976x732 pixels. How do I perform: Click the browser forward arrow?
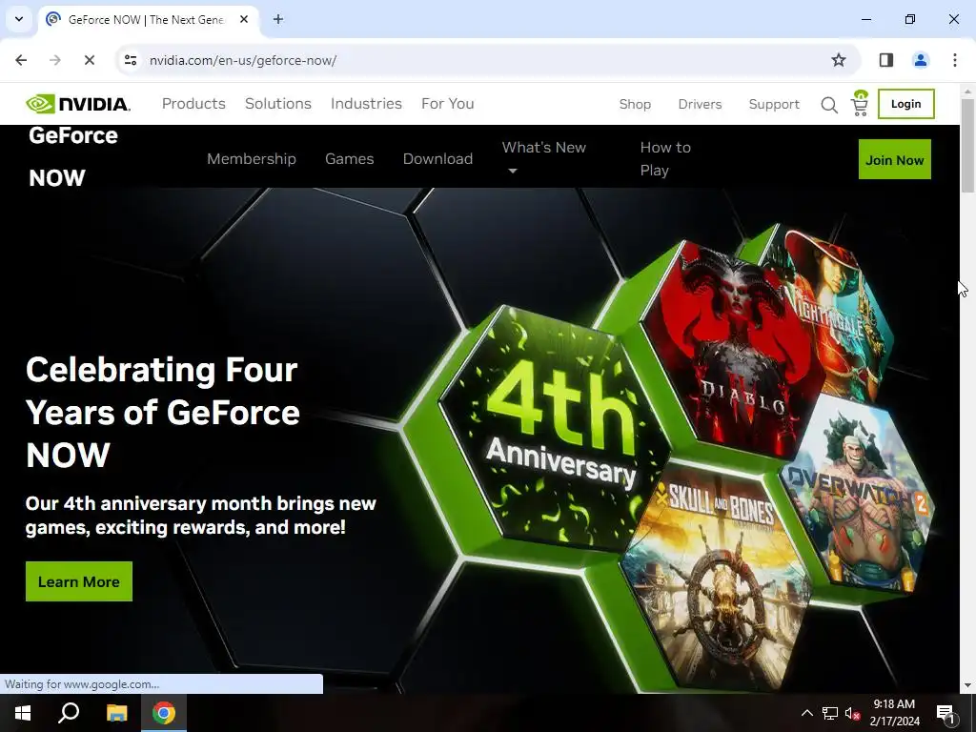[x=54, y=60]
